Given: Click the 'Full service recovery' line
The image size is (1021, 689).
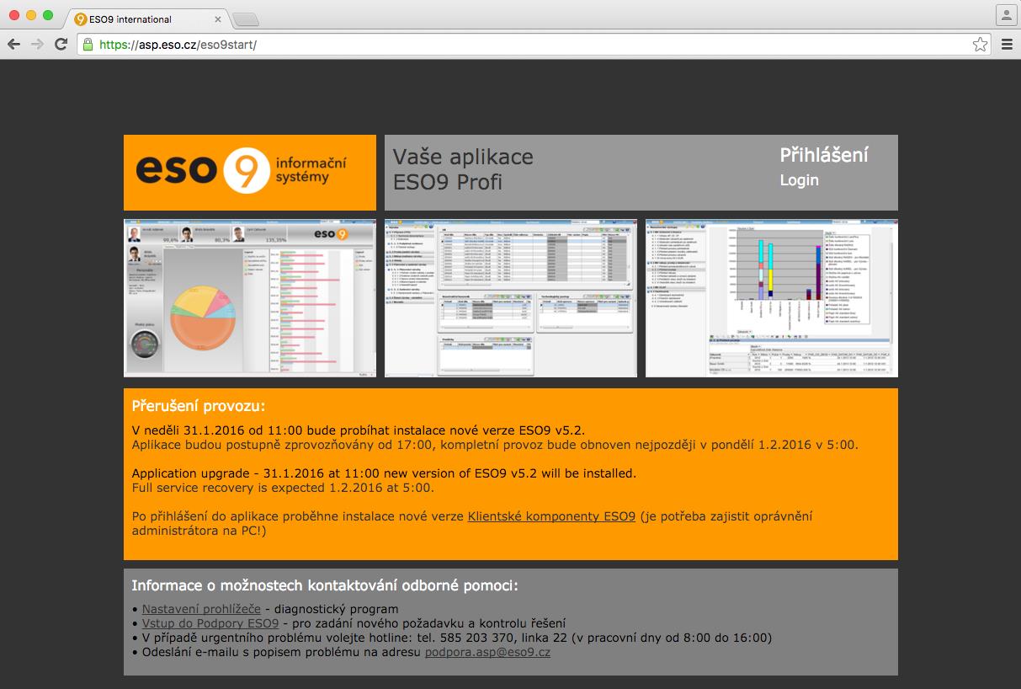Looking at the screenshot, I should pos(283,488).
